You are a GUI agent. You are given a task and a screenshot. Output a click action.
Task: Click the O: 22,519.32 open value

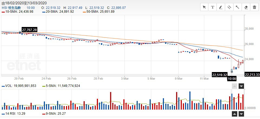[51, 8]
